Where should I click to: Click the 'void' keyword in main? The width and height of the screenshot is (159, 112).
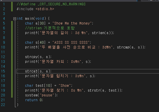[x=40, y=19]
